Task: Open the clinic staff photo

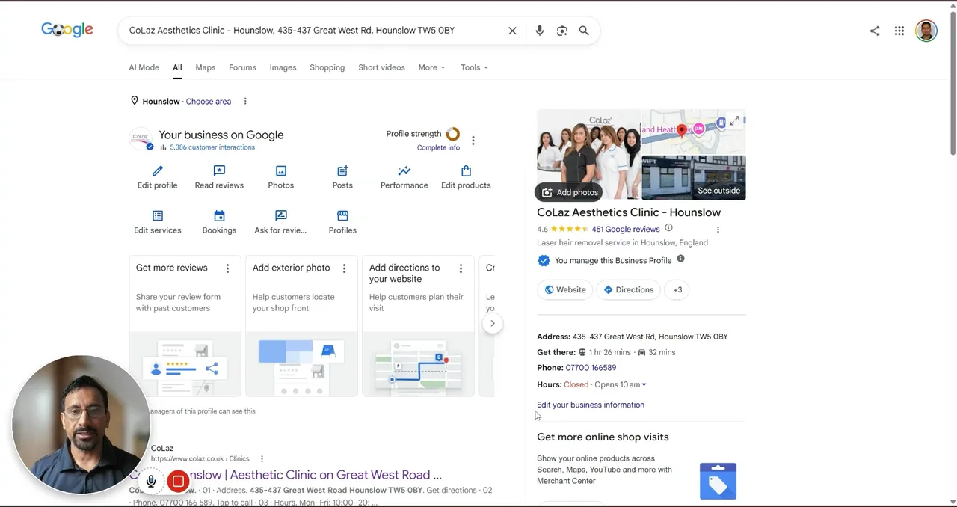Action: [588, 155]
